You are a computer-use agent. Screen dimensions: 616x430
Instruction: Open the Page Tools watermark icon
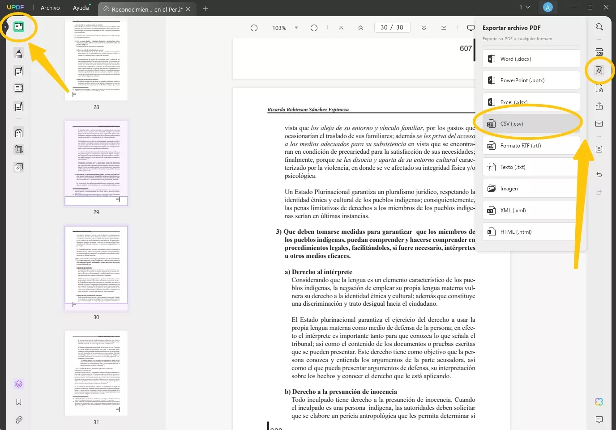pyautogui.click(x=19, y=168)
